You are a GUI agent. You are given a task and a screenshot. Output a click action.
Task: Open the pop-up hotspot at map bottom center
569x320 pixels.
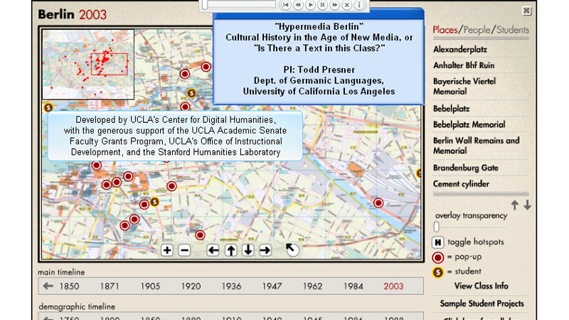[x=200, y=235]
